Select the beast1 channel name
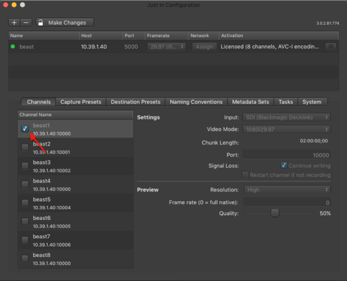This screenshot has width=347, height=281. click(x=42, y=125)
